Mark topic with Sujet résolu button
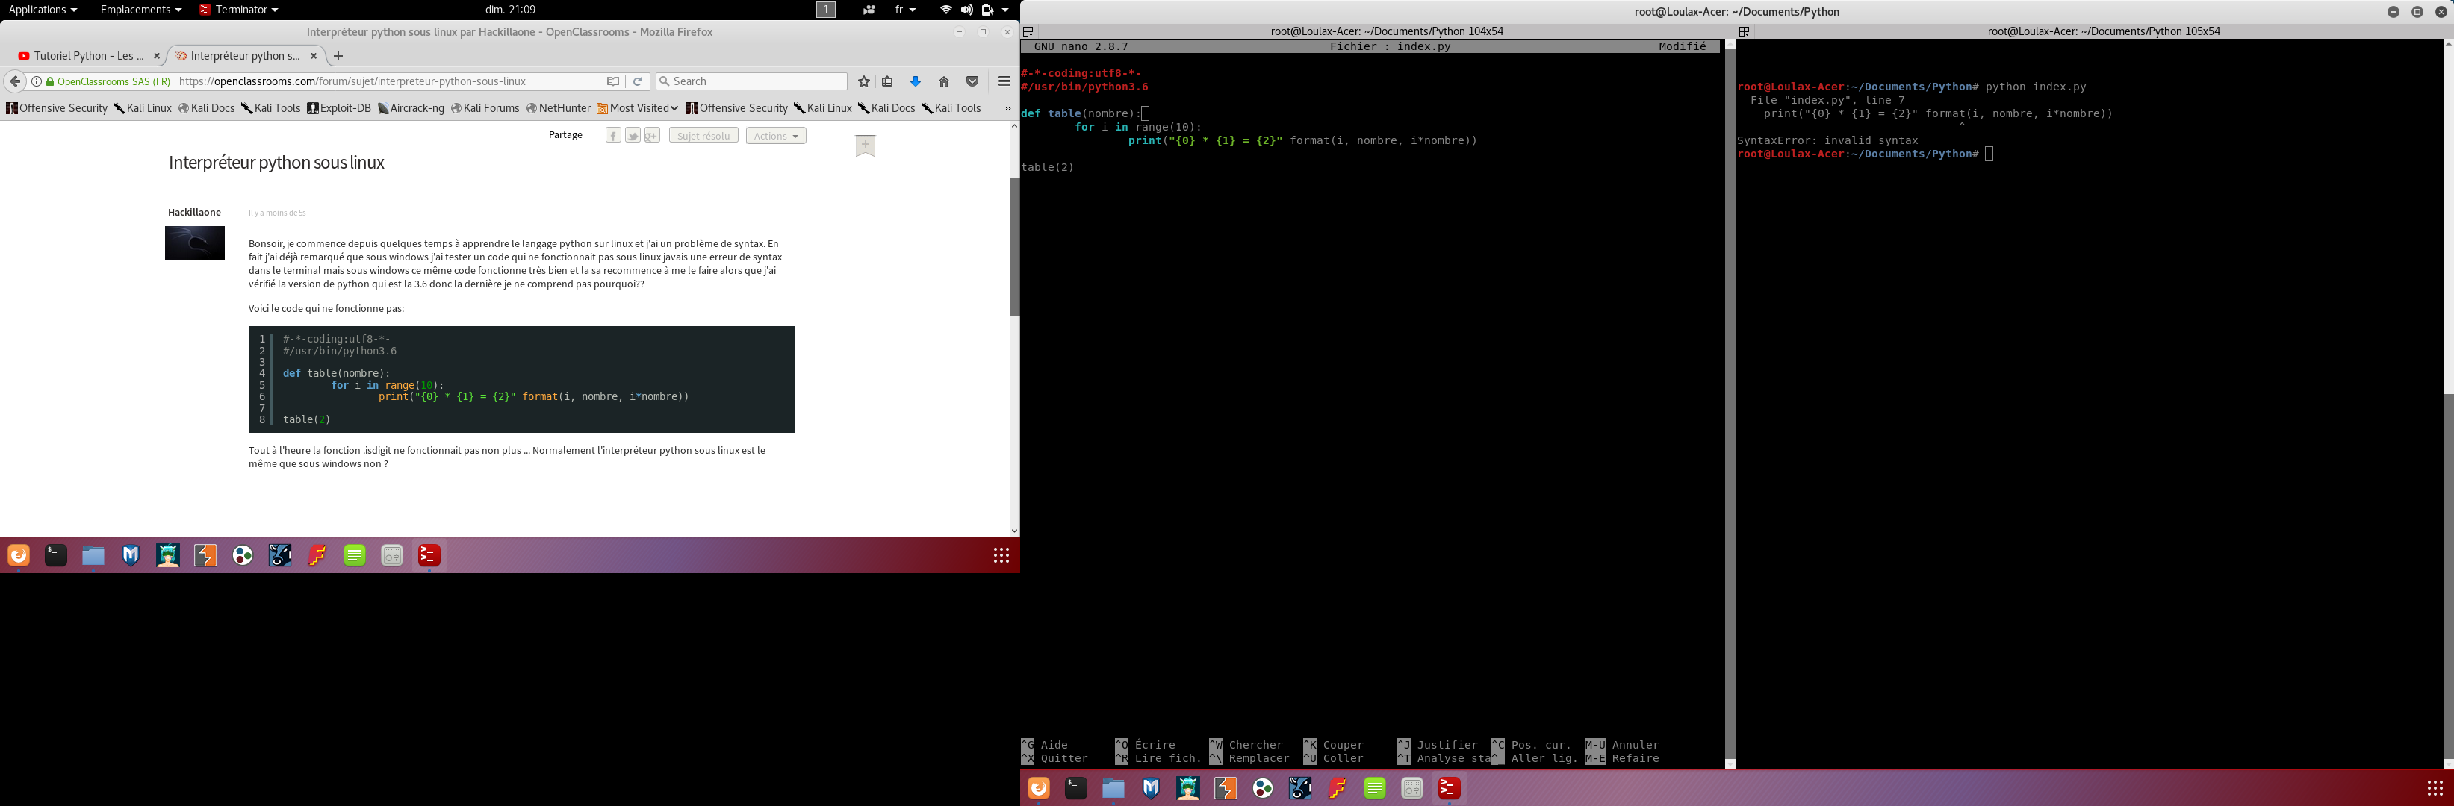Image resolution: width=2454 pixels, height=806 pixels. 703,136
